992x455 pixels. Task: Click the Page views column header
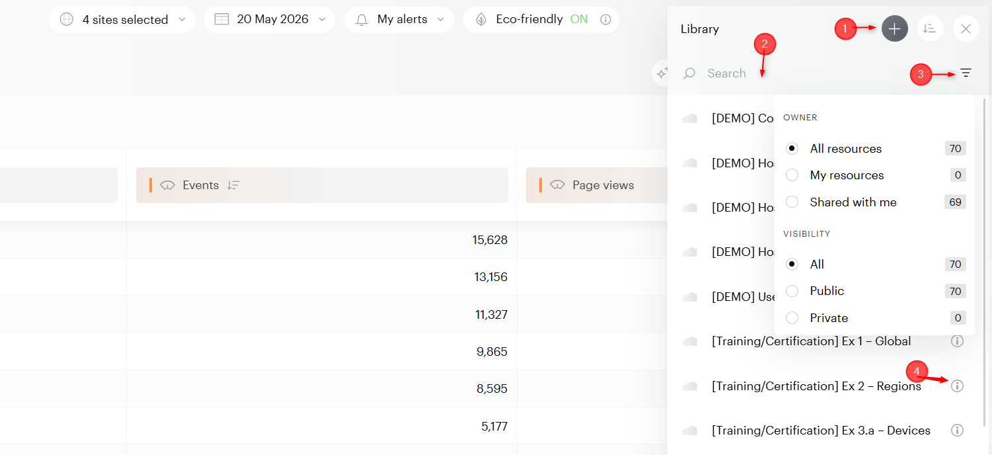(597, 185)
